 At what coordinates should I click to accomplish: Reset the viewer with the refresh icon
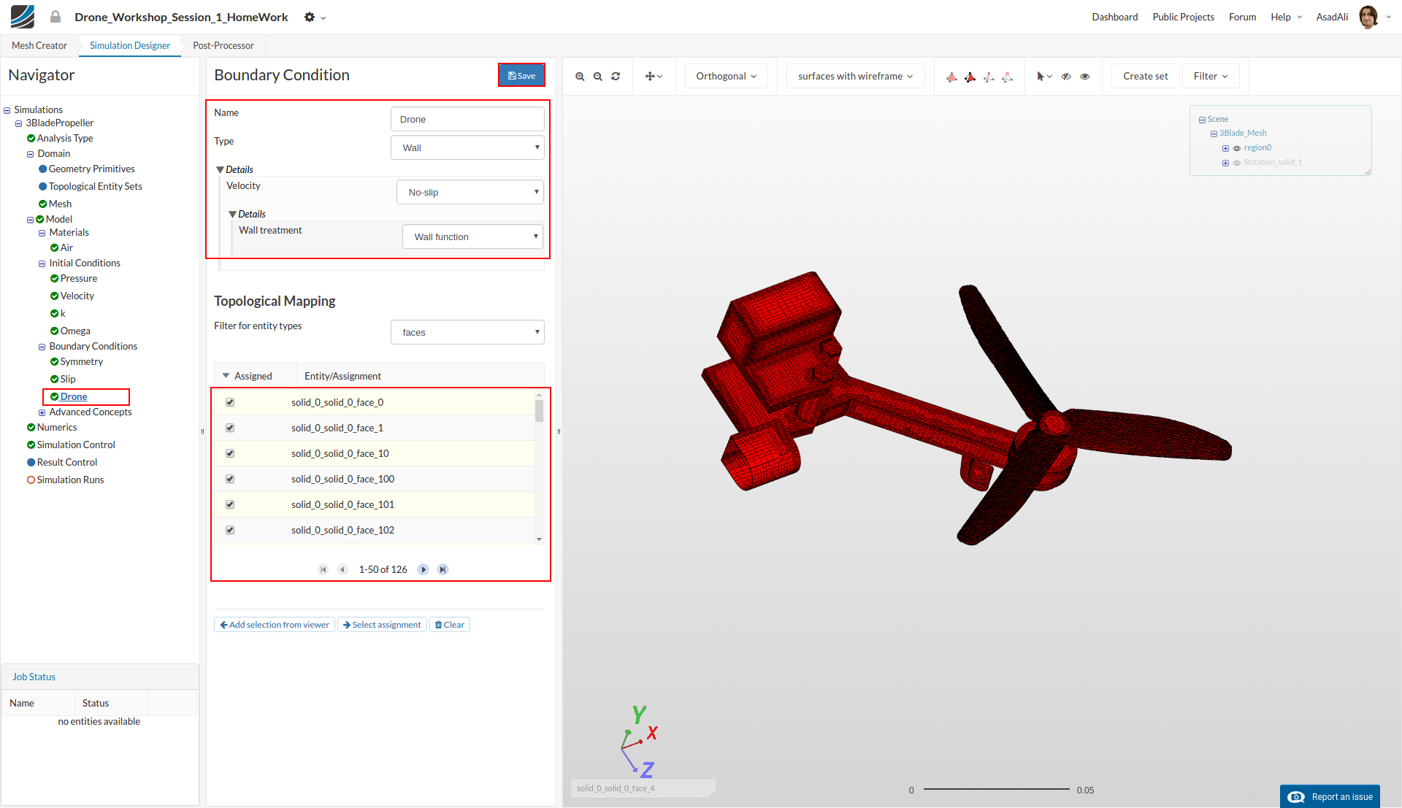coord(616,76)
